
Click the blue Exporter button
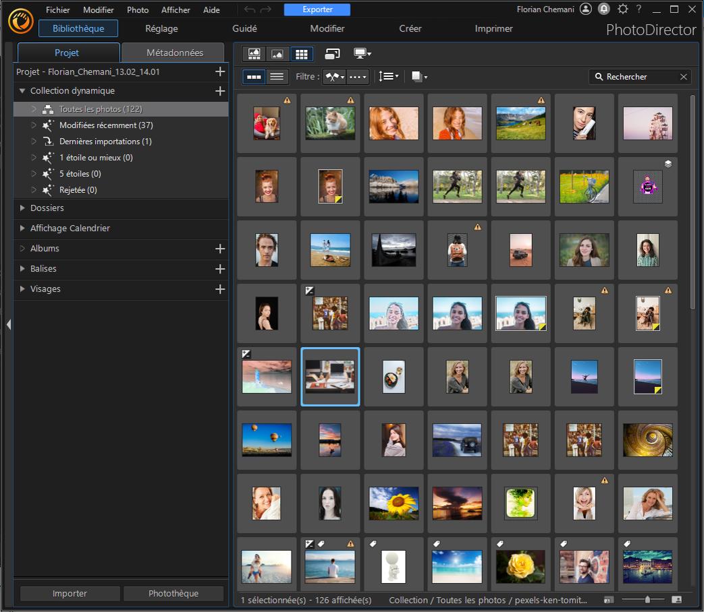click(x=317, y=9)
